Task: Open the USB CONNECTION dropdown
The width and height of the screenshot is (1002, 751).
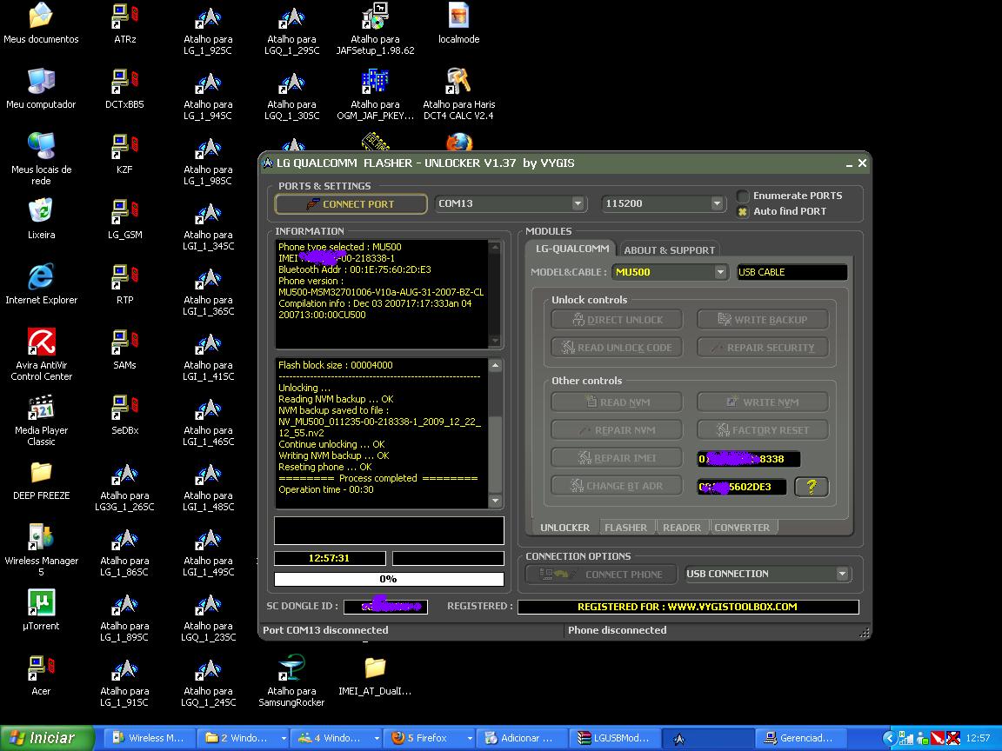Action: click(842, 574)
